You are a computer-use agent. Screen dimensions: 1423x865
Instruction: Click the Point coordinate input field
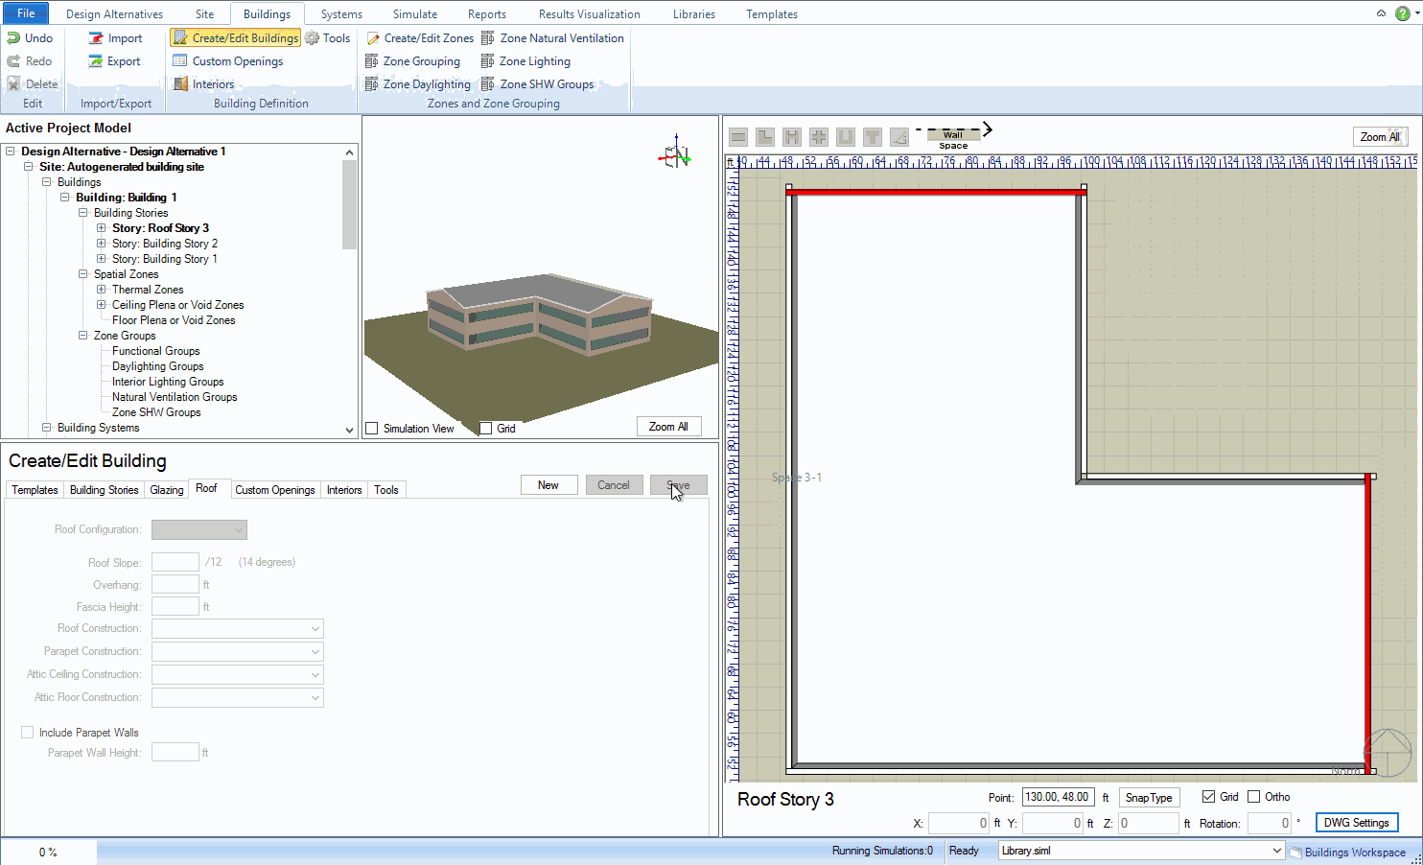pos(1057,797)
